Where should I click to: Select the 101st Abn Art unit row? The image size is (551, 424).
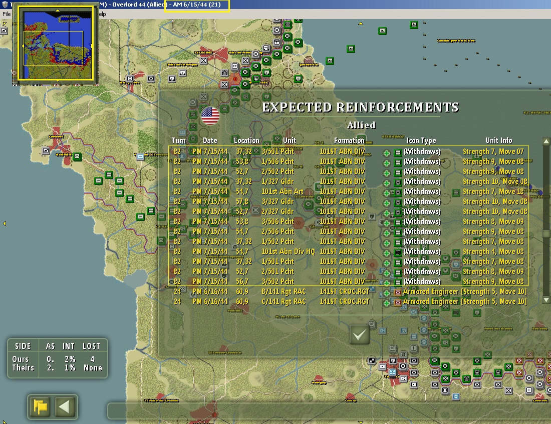pyautogui.click(x=349, y=191)
